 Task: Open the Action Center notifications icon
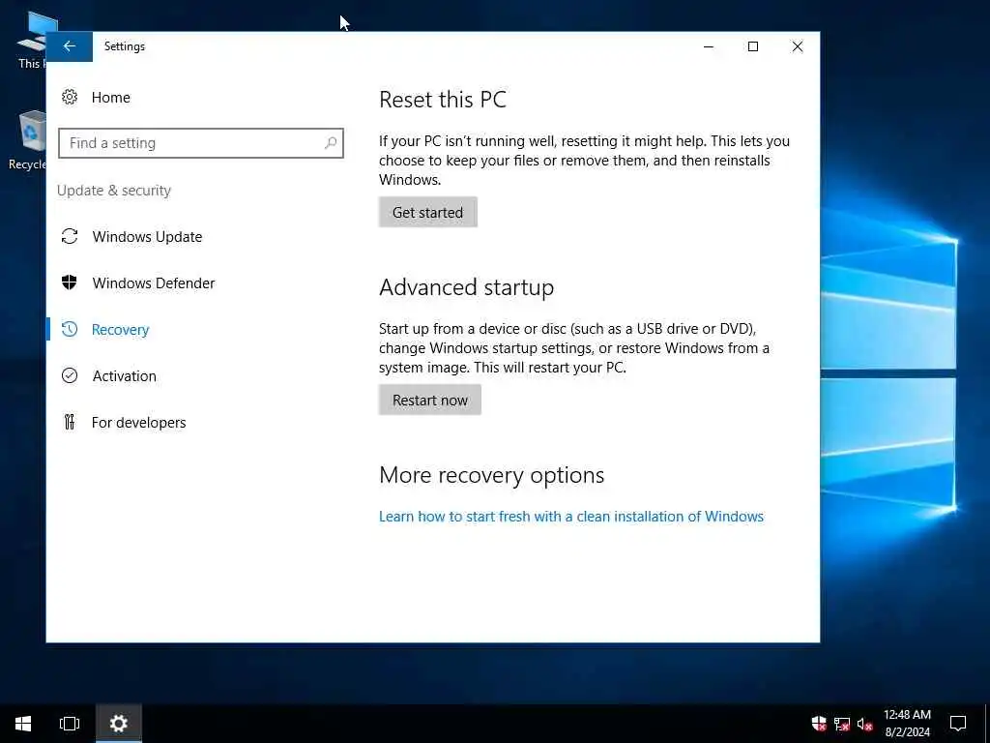(x=958, y=724)
